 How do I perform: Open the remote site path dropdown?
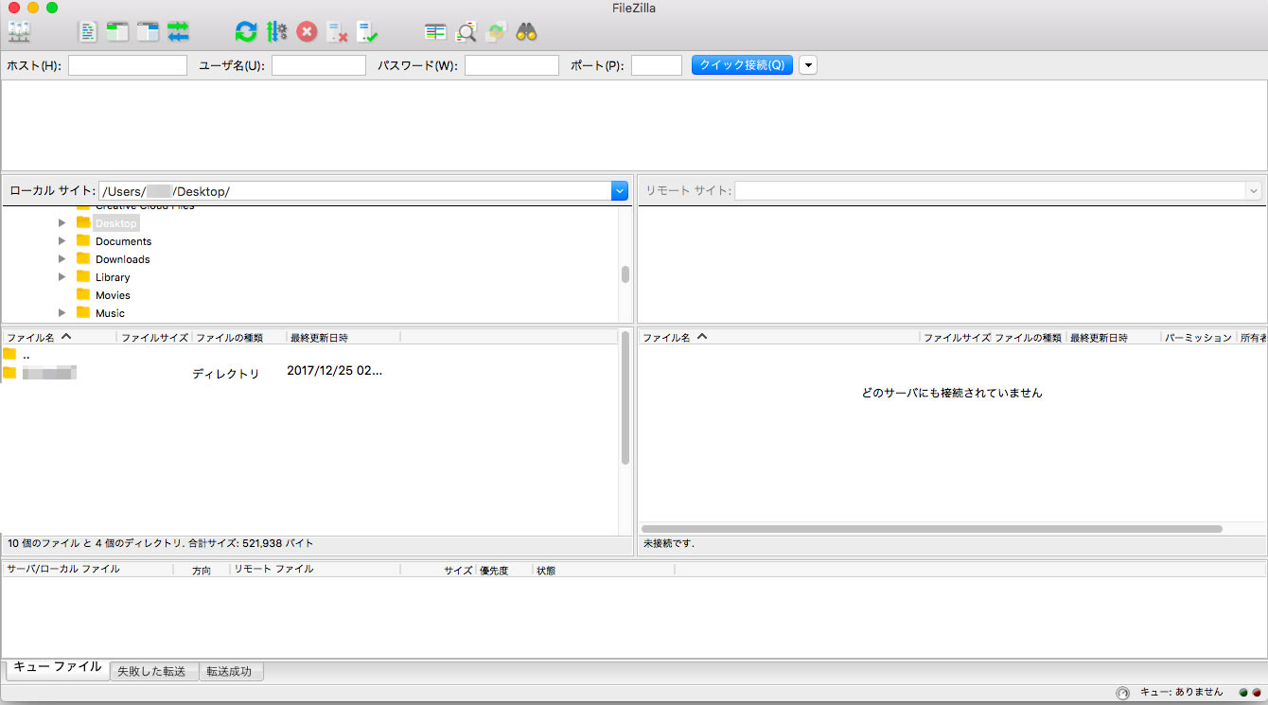(1254, 191)
